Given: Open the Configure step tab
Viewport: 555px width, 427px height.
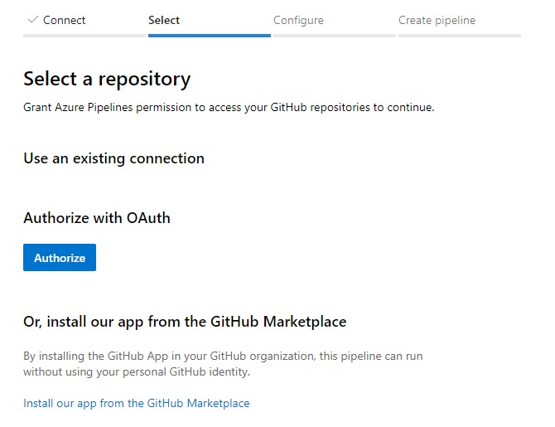Looking at the screenshot, I should click(x=298, y=20).
